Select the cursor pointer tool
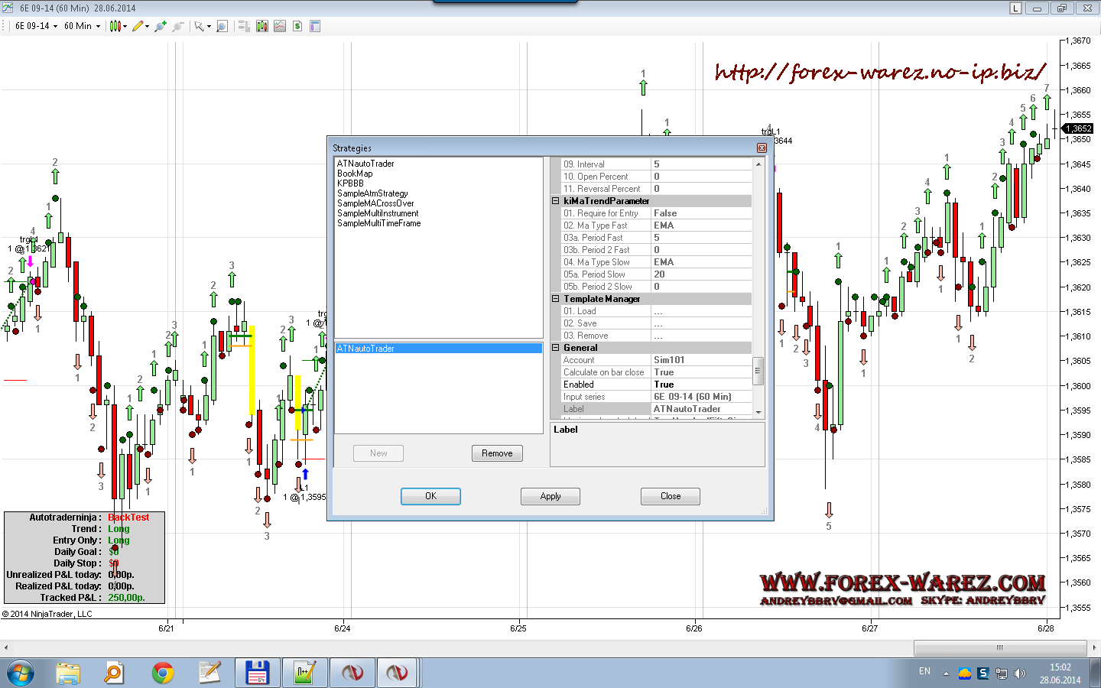1101x688 pixels. point(202,26)
